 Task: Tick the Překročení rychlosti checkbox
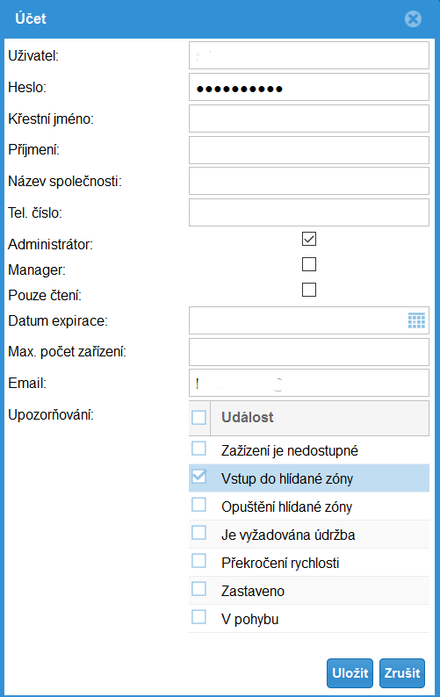[x=198, y=561]
